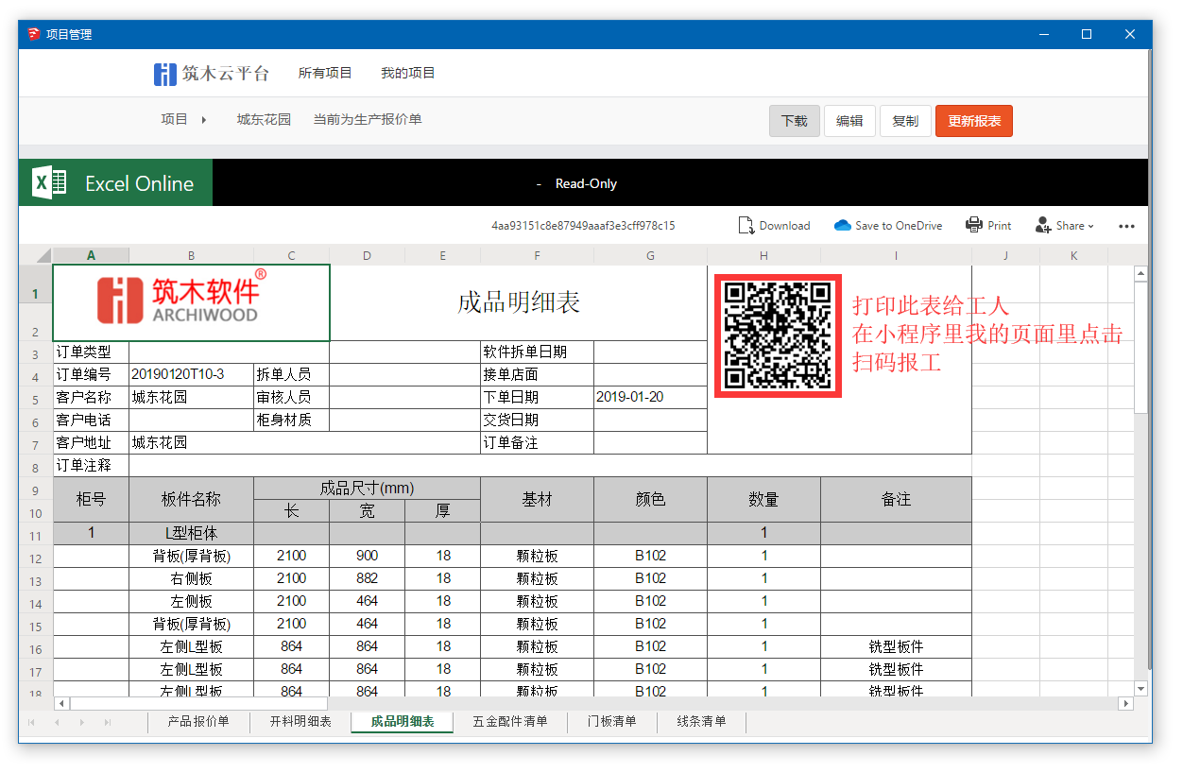Click the 下载 button
The image size is (1183, 773).
[x=794, y=121]
